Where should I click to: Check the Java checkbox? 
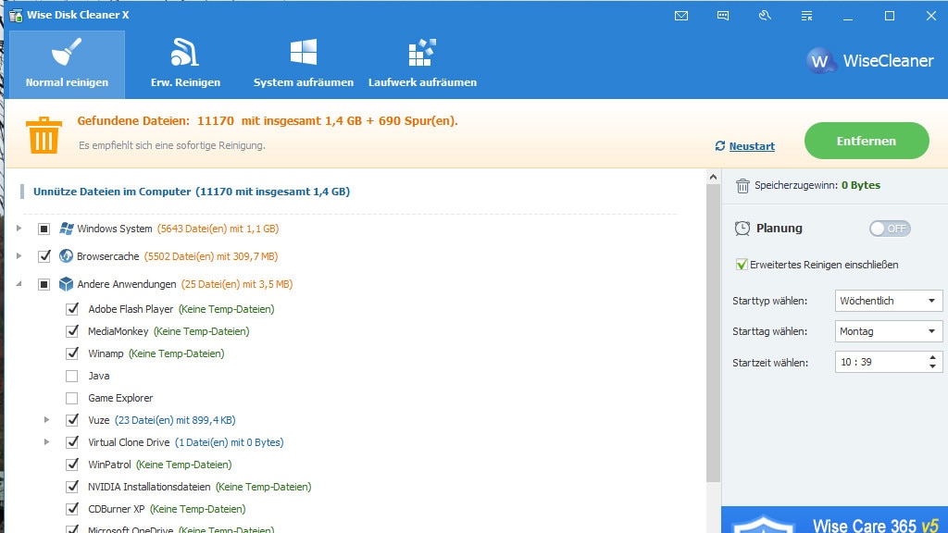[x=72, y=376]
